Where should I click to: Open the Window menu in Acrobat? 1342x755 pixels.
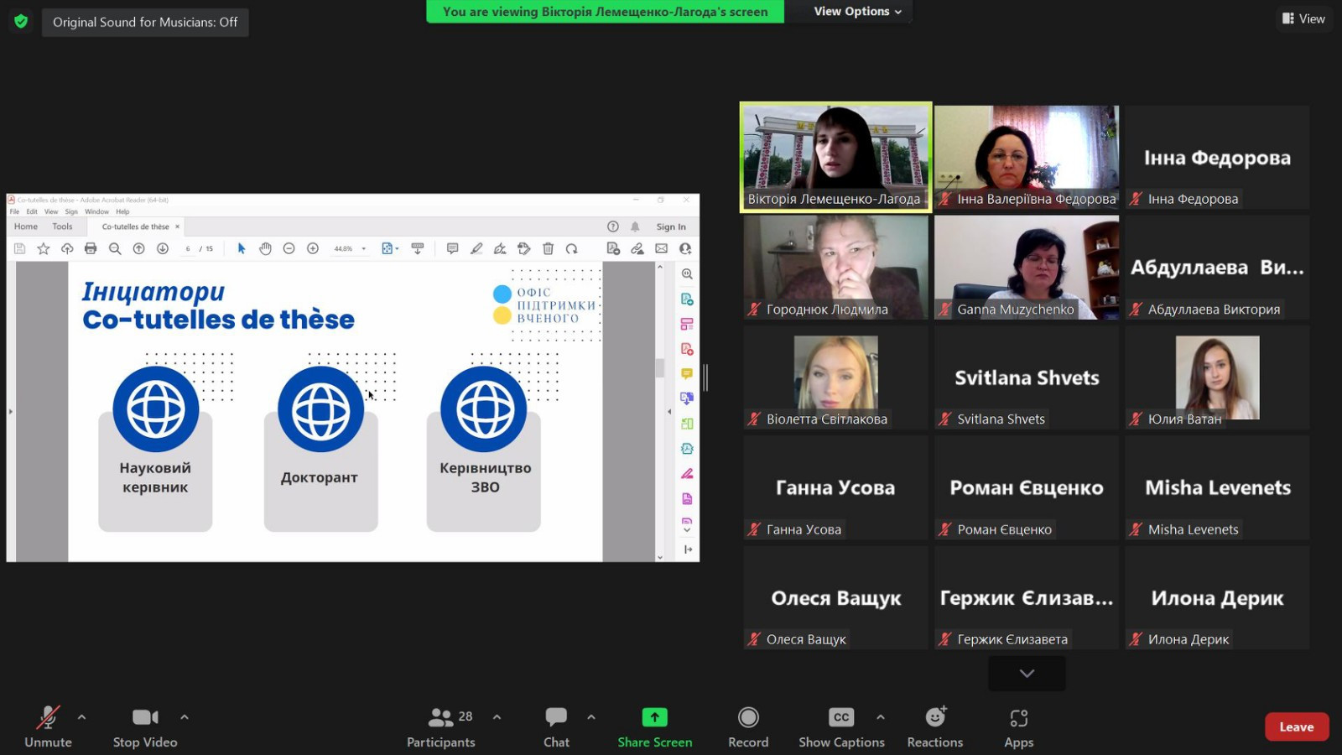(96, 211)
